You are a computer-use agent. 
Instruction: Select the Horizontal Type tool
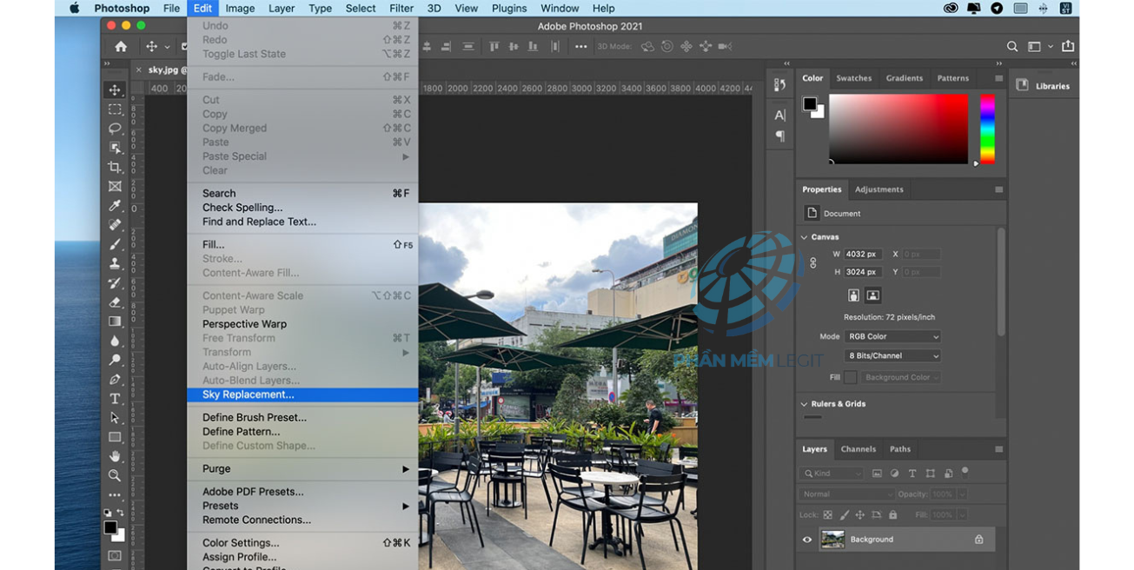115,399
